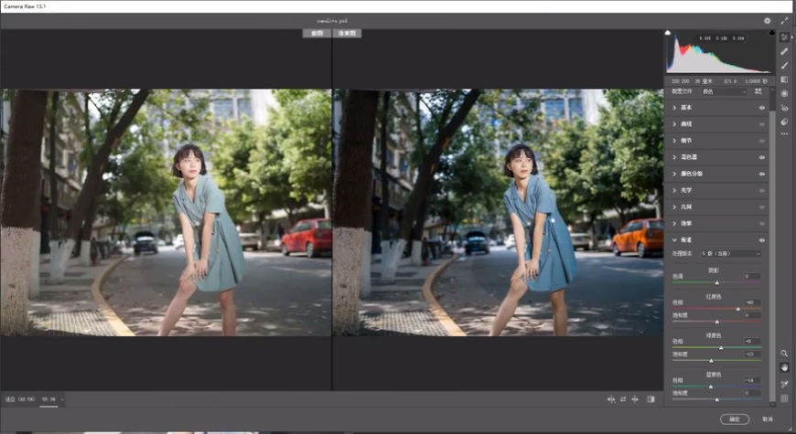The width and height of the screenshot is (796, 434).
Task: Open the Snapshots panel icon
Action: coord(784,122)
